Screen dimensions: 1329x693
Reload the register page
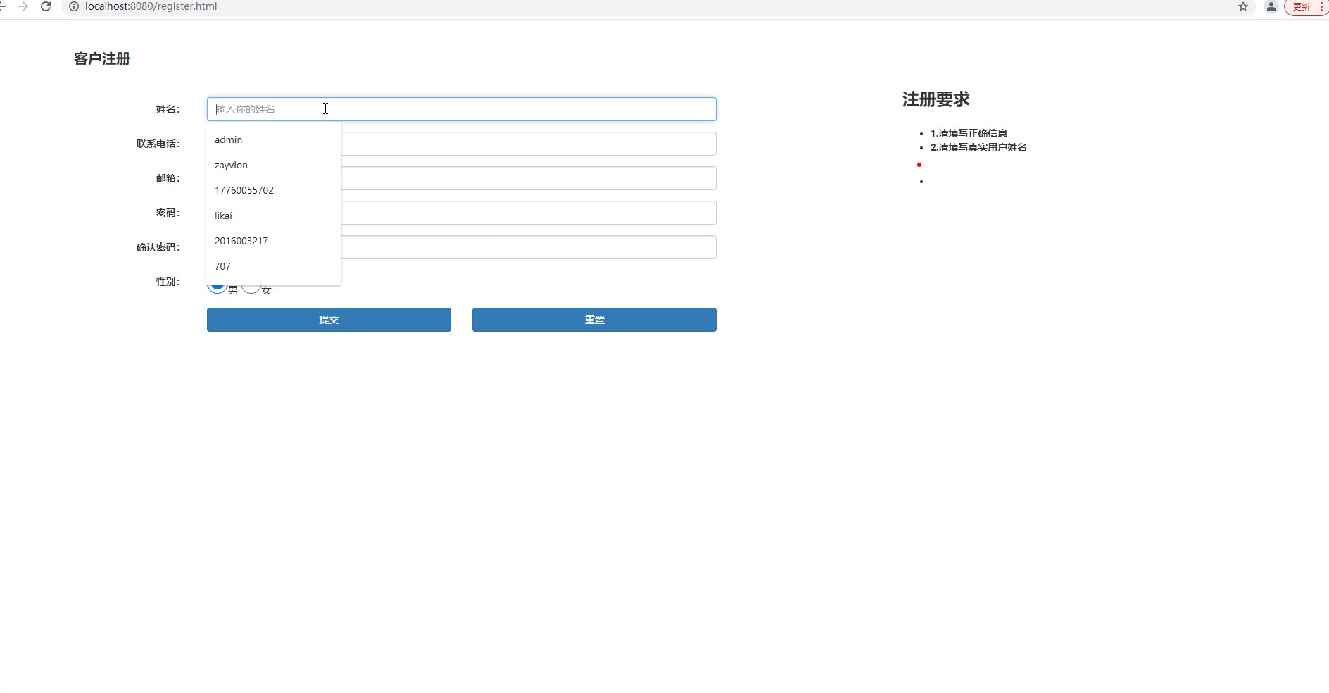[46, 6]
